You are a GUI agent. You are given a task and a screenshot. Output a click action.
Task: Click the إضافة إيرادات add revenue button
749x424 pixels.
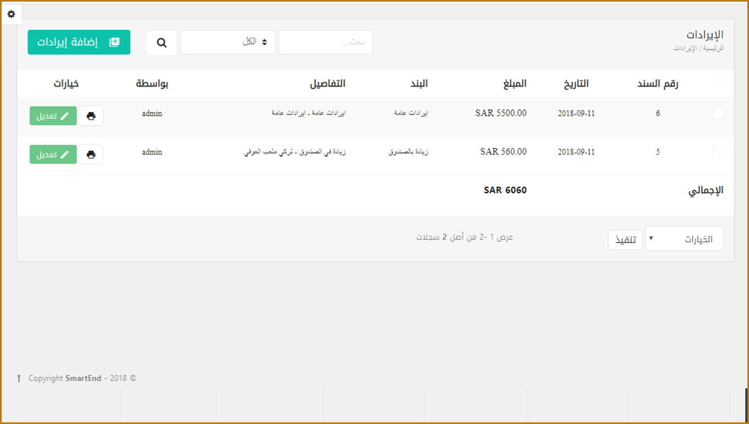(79, 42)
